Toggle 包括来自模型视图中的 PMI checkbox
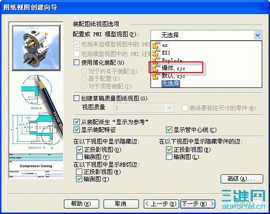The width and height of the screenshot is (270, 214). 76,44
